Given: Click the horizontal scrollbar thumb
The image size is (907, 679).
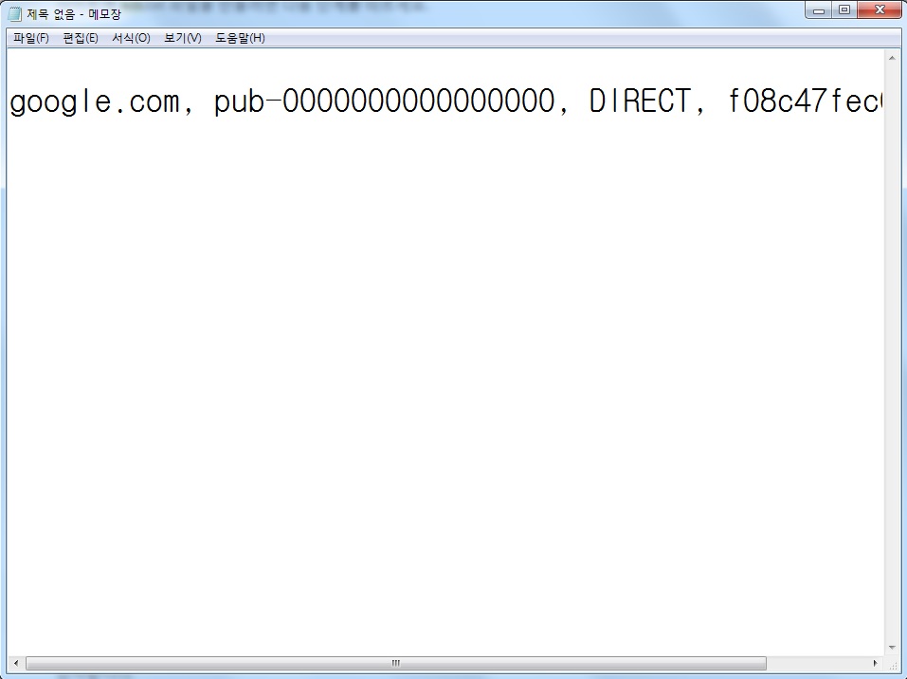Looking at the screenshot, I should point(396,663).
